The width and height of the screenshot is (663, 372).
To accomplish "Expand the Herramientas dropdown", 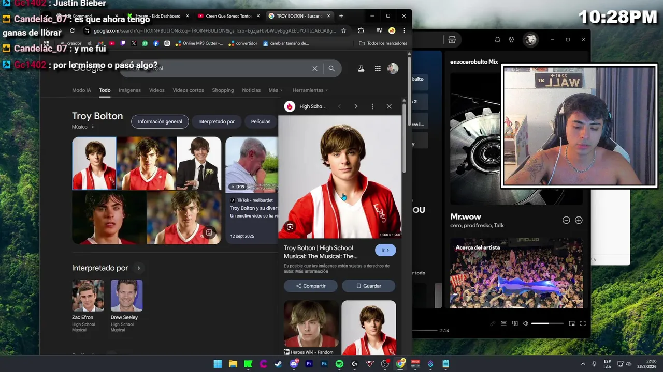I will click(x=310, y=90).
